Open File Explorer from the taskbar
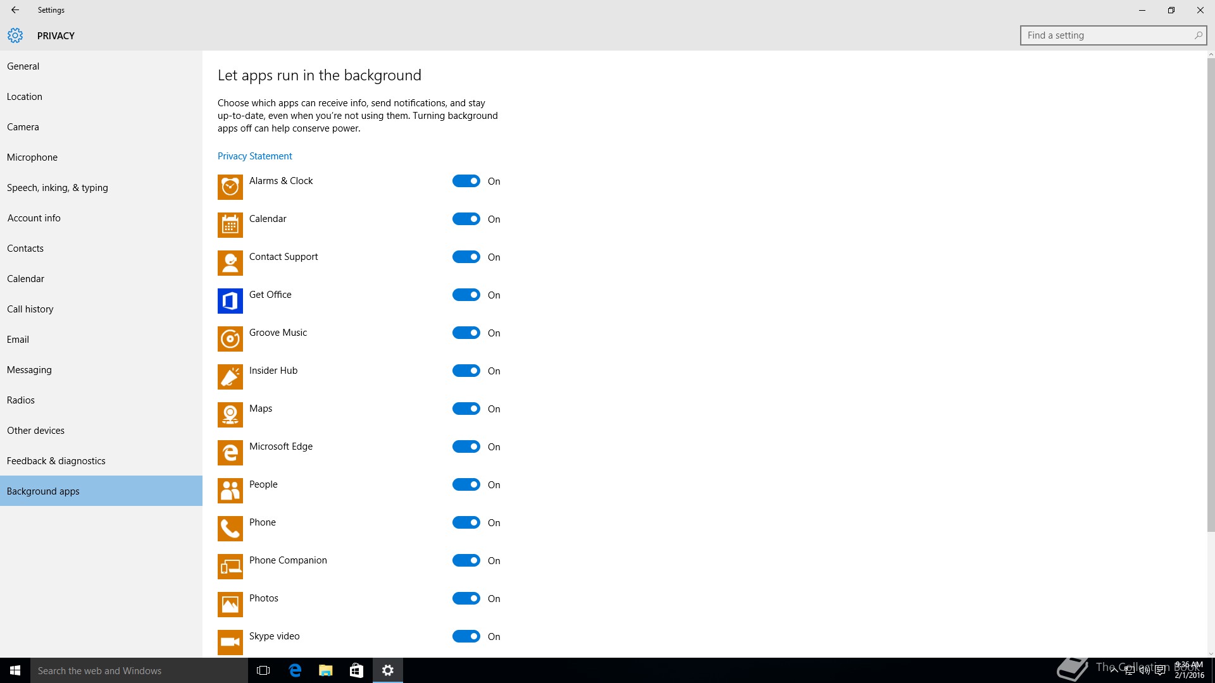Image resolution: width=1215 pixels, height=683 pixels. coord(325,670)
